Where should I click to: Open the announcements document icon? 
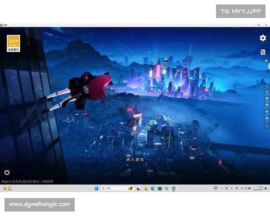pos(263,52)
